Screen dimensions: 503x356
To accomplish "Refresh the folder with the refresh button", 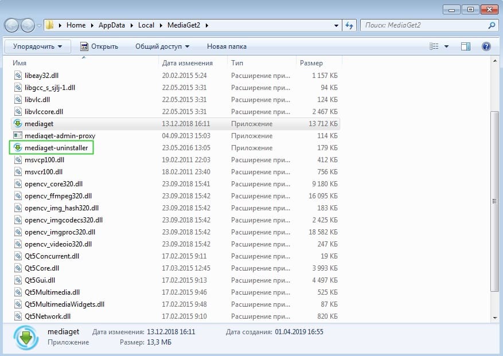I will coord(349,25).
